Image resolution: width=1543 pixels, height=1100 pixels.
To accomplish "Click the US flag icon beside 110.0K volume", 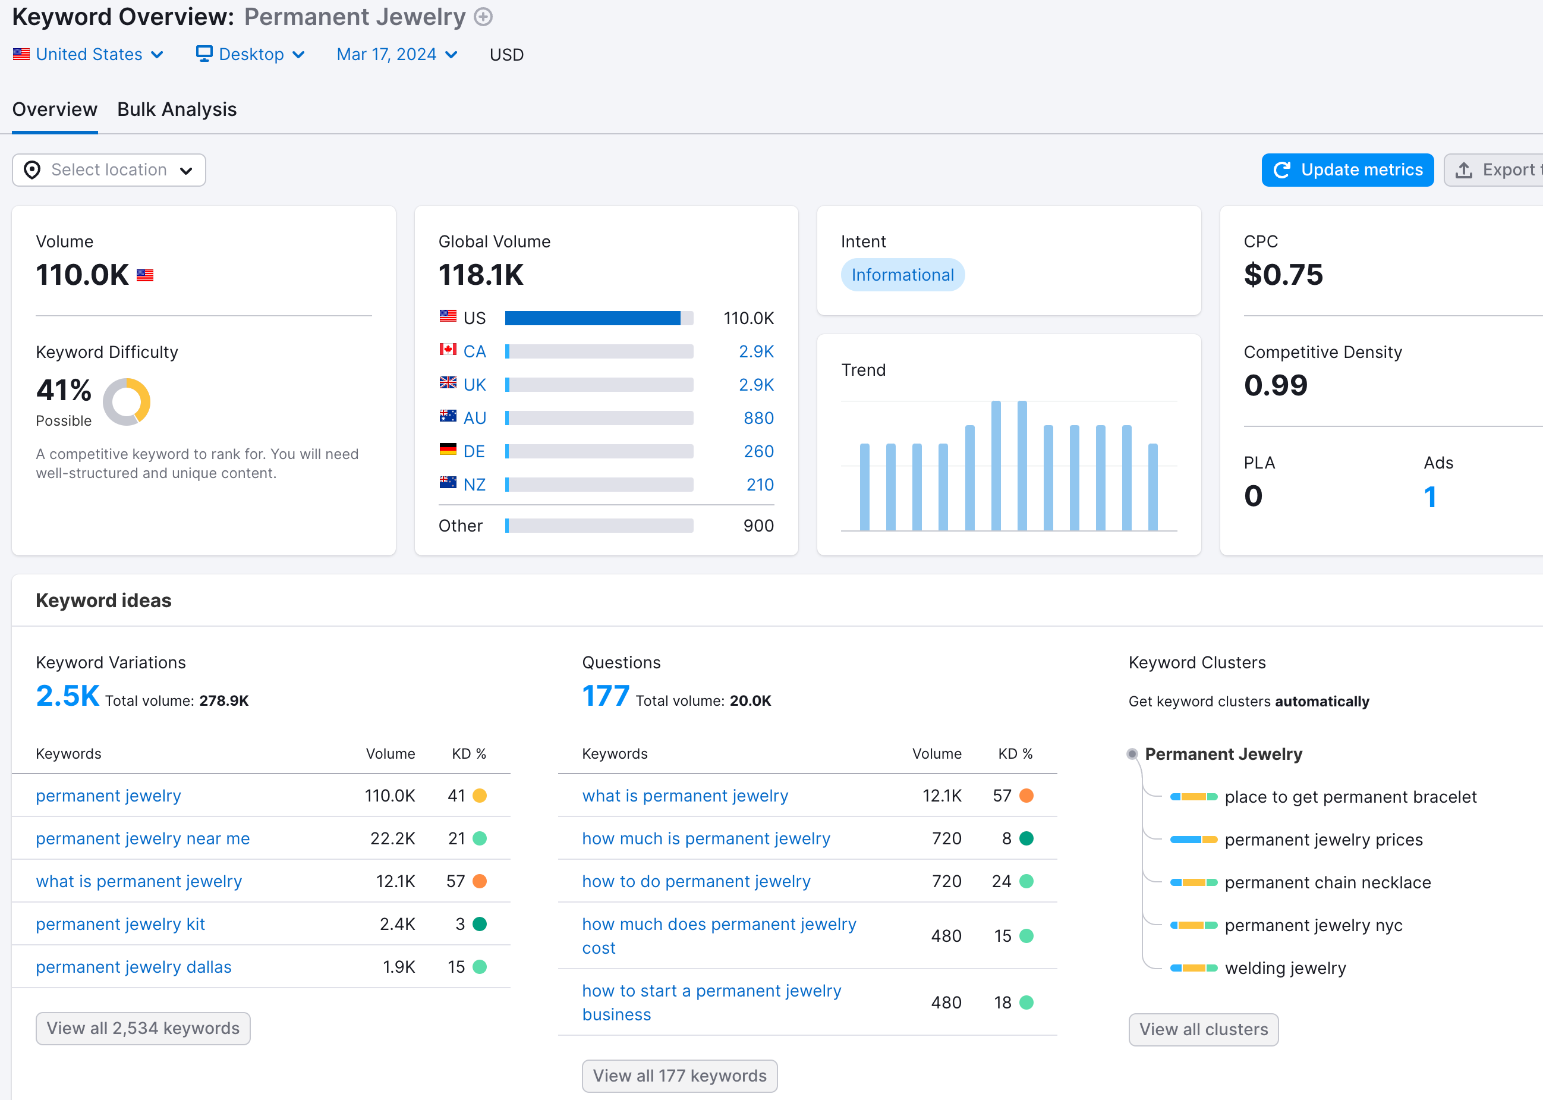I will pyautogui.click(x=145, y=275).
